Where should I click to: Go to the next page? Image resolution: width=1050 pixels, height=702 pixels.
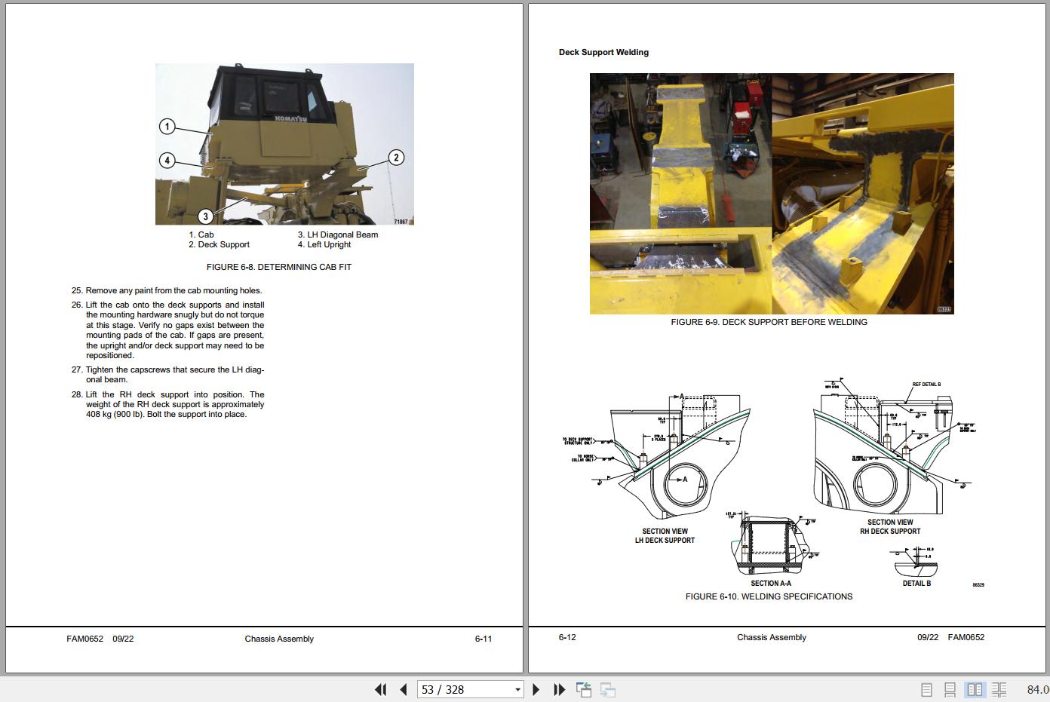(536, 689)
